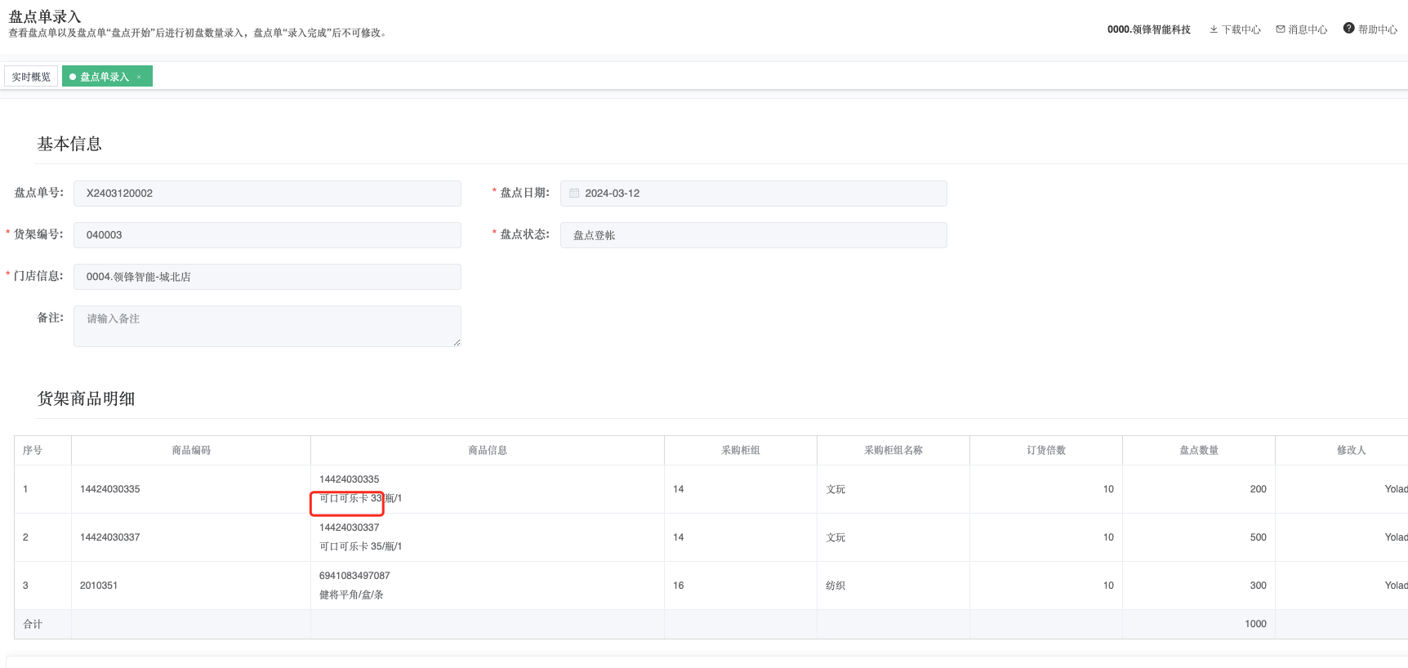Click the 订货倍数 column header

pos(1046,450)
